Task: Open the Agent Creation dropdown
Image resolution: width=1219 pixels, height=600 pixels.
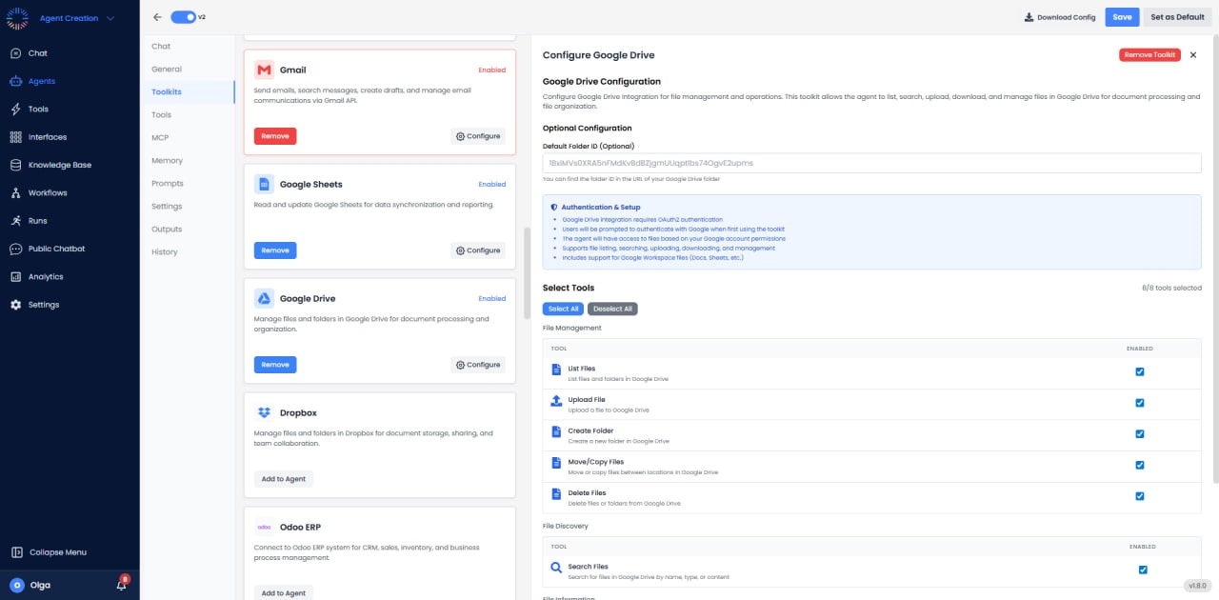Action: click(x=73, y=17)
